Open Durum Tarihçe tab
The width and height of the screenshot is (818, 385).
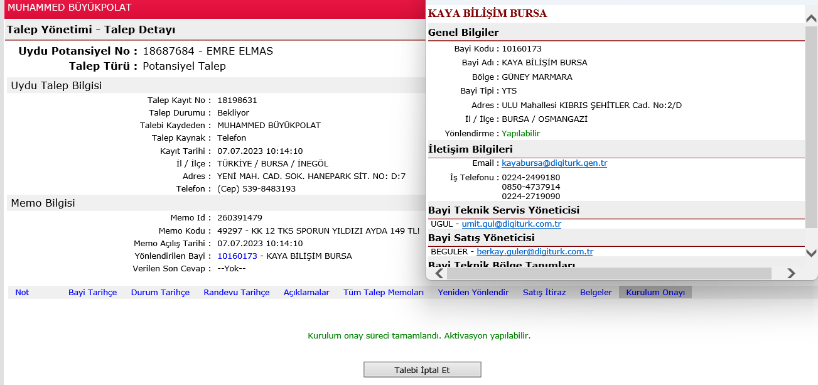tap(160, 293)
